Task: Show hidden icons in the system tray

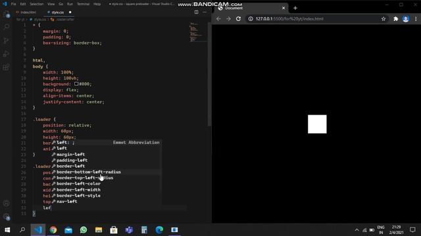Action: [x=357, y=230]
